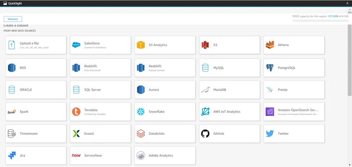Select the MySQL card label
The height and width of the screenshot is (167, 352).
pos(219,68)
